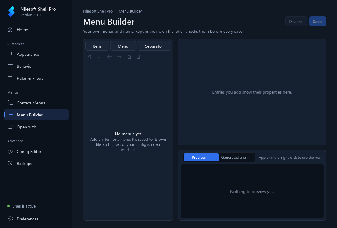Click the Nothing to preview yet text

click(252, 192)
